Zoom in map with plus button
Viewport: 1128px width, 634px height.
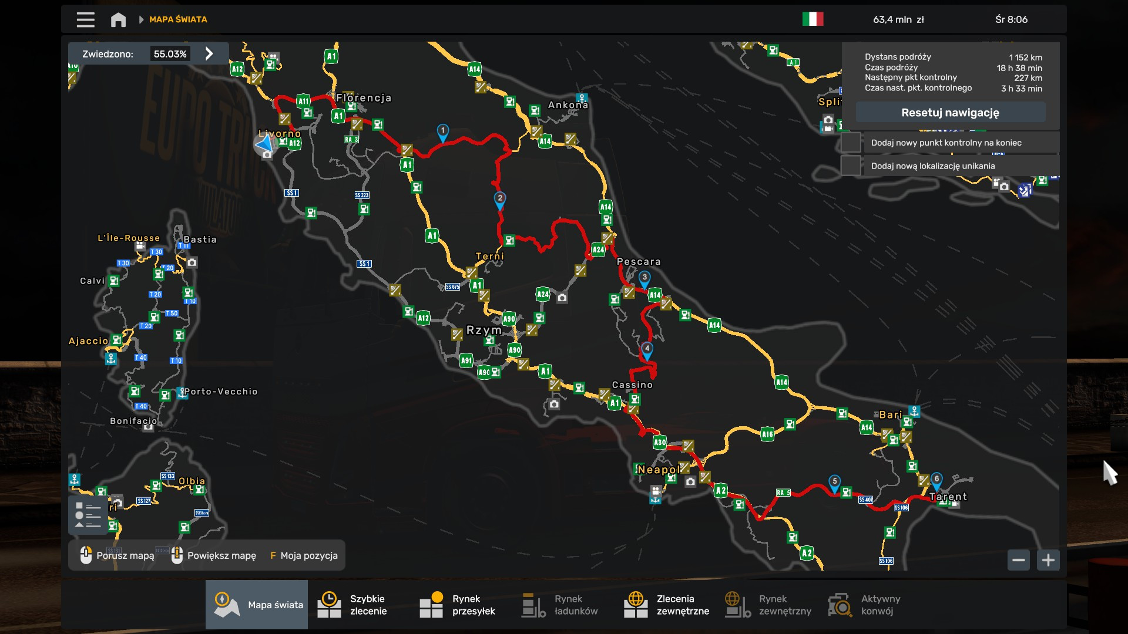pyautogui.click(x=1048, y=560)
